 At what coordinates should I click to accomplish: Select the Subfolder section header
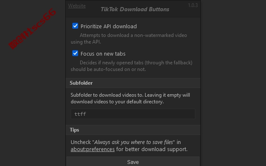133,83
